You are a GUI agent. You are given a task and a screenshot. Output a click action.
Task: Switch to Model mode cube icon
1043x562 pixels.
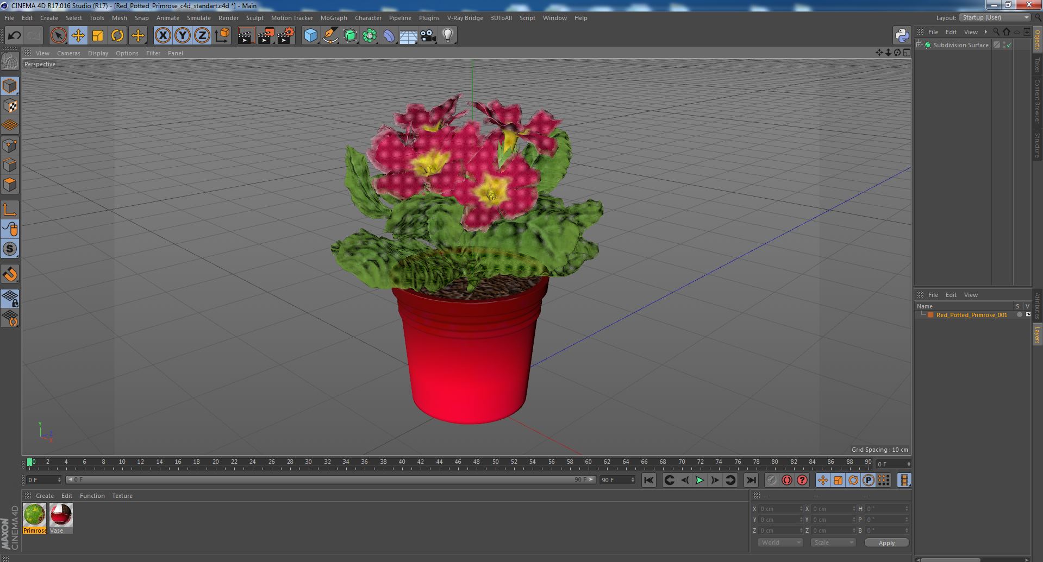tap(10, 86)
